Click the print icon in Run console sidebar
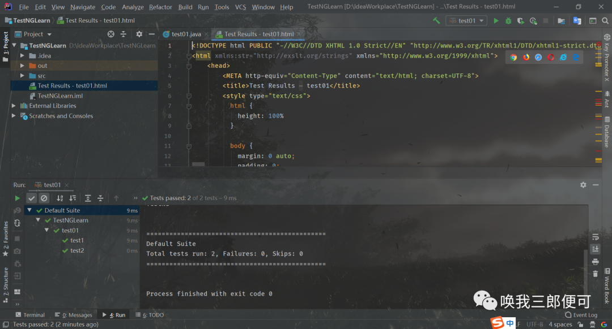 595,261
